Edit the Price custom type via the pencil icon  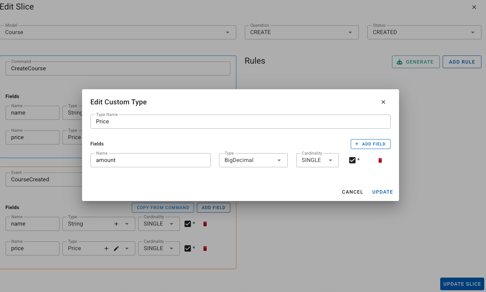point(116,248)
